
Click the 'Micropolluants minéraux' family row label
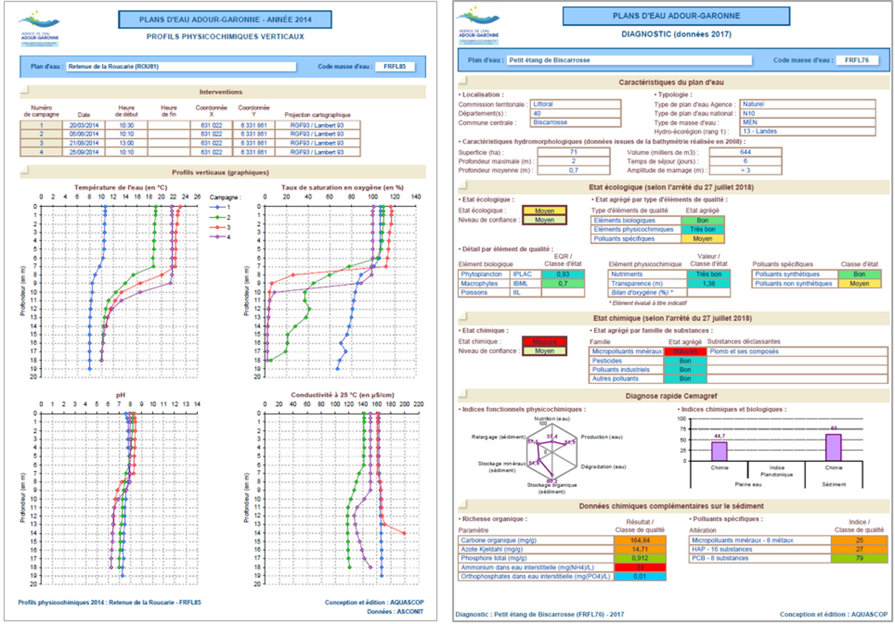pyautogui.click(x=626, y=351)
